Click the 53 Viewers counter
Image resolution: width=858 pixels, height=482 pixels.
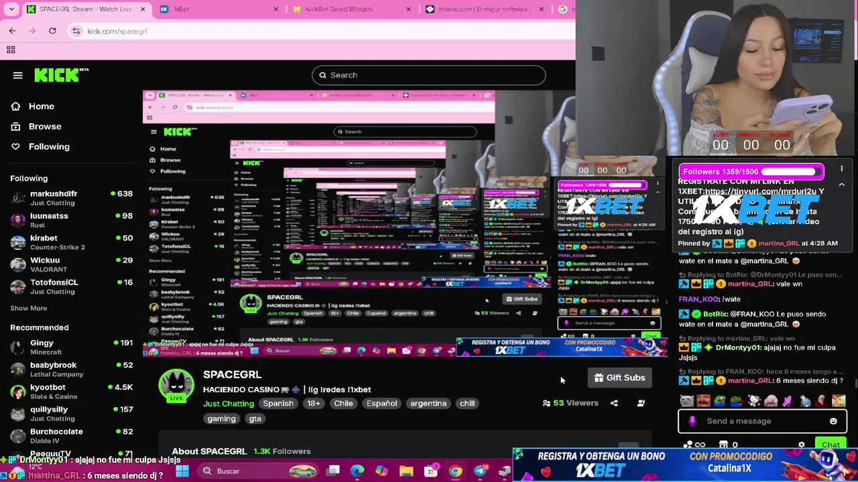[x=570, y=403]
